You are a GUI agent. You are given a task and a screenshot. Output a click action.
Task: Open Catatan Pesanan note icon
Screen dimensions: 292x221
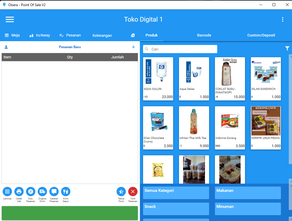point(54,192)
